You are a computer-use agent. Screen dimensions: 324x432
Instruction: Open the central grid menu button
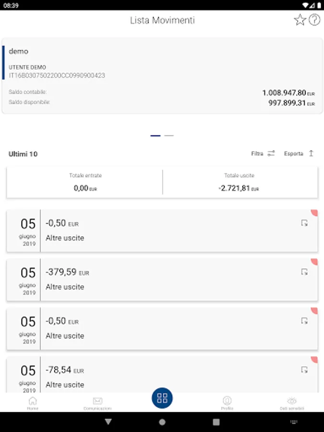tap(162, 398)
